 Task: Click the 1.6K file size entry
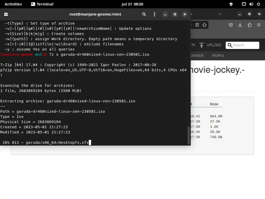[214, 126]
